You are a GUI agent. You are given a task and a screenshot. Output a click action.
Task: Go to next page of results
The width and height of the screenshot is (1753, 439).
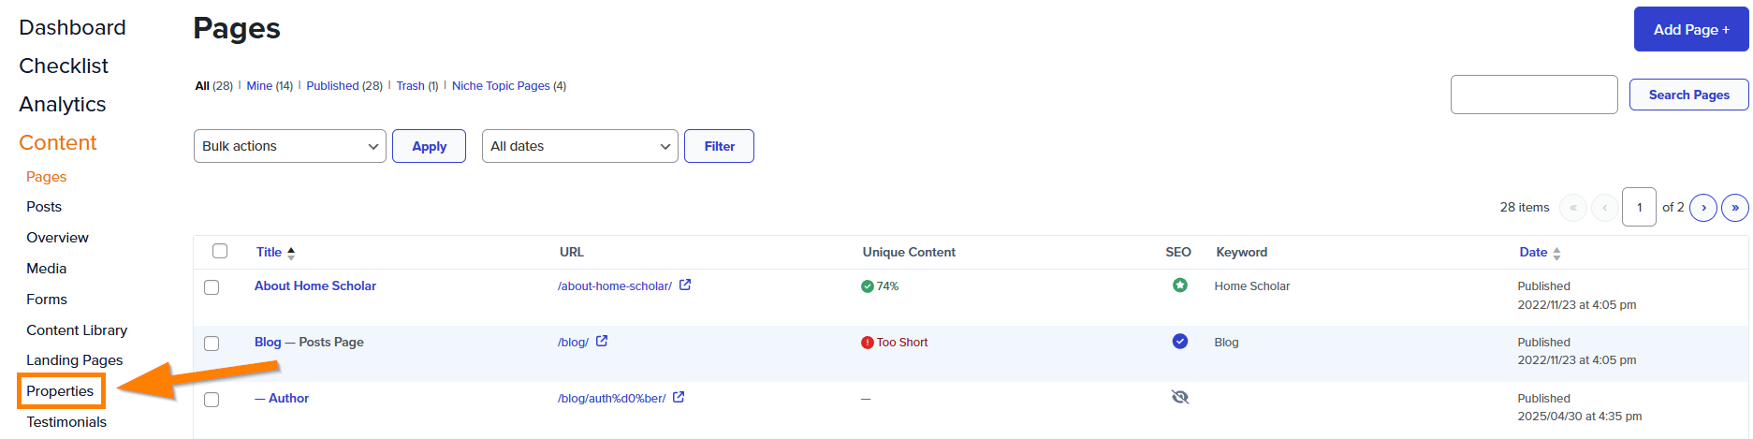coord(1703,208)
